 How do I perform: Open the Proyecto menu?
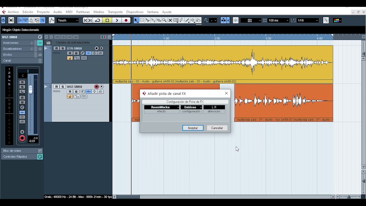pyautogui.click(x=43, y=12)
